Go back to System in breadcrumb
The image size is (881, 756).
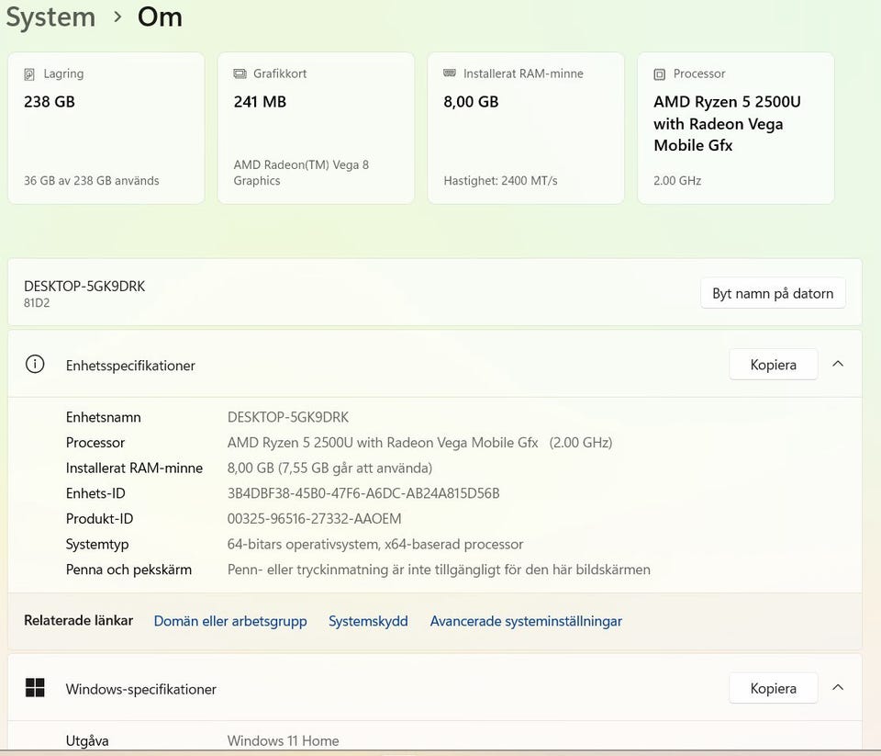tap(50, 17)
